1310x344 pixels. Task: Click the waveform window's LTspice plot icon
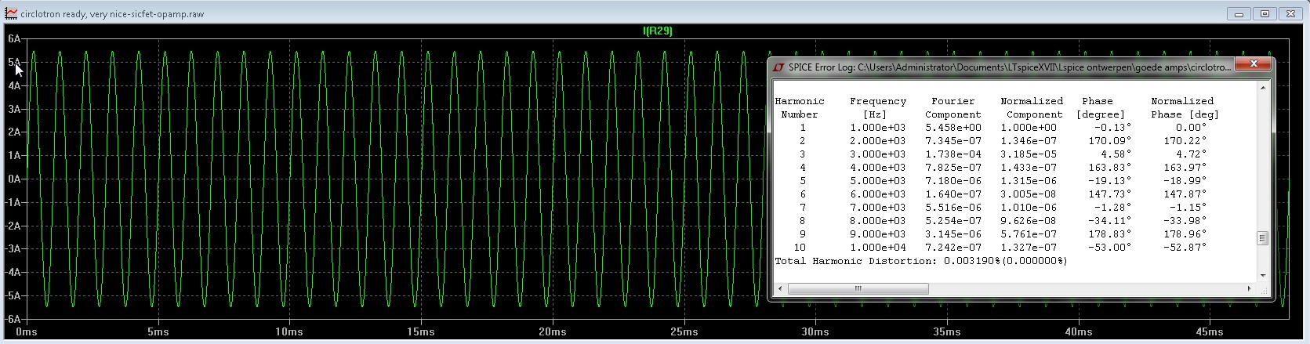pyautogui.click(x=11, y=13)
